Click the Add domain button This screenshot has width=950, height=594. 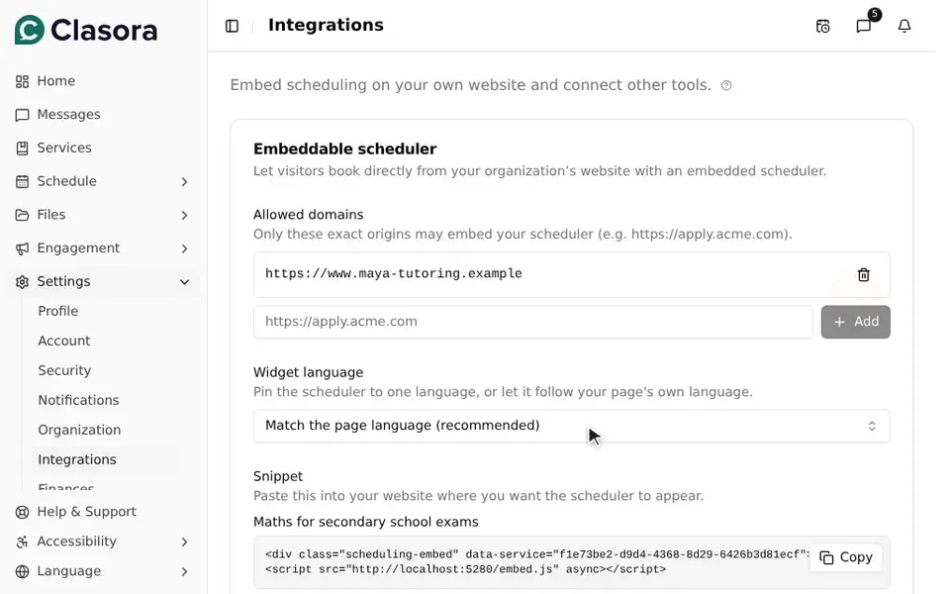[855, 322]
